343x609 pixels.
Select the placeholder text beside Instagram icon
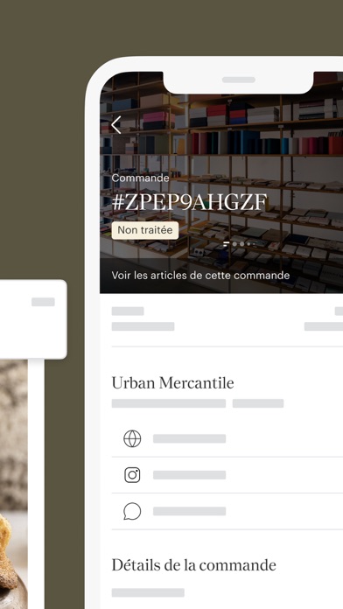pyautogui.click(x=190, y=475)
